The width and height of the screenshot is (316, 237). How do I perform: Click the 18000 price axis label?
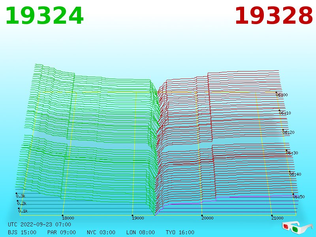[x=68, y=218]
